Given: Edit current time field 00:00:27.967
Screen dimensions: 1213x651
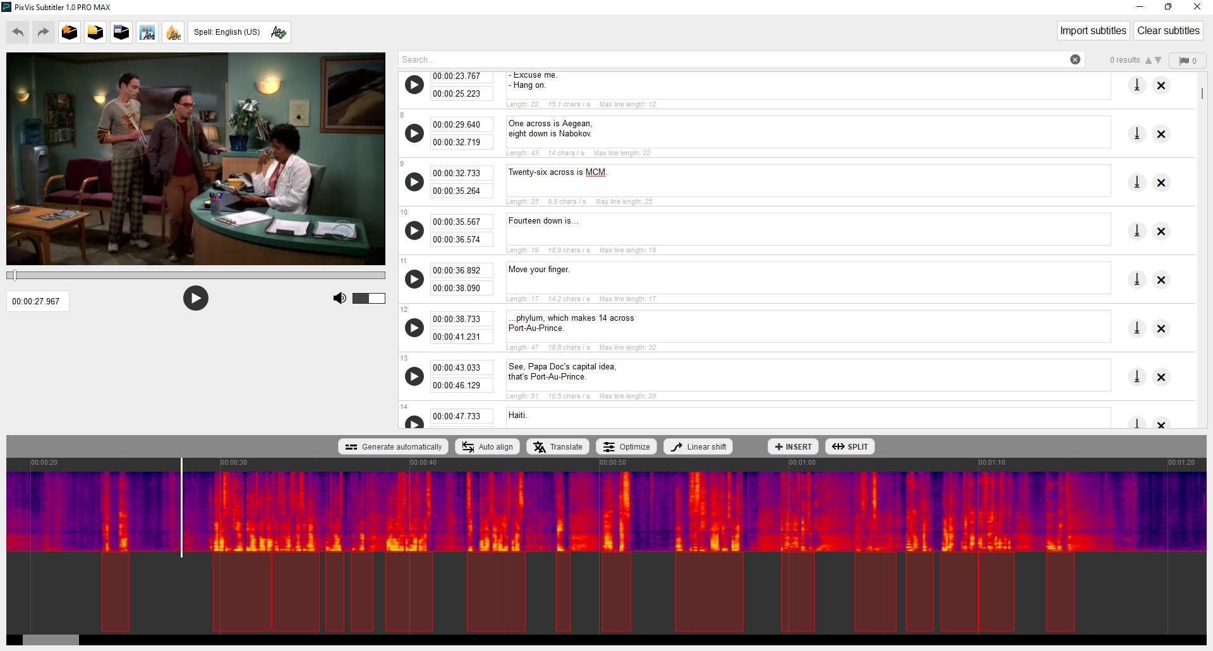Looking at the screenshot, I should [x=37, y=301].
